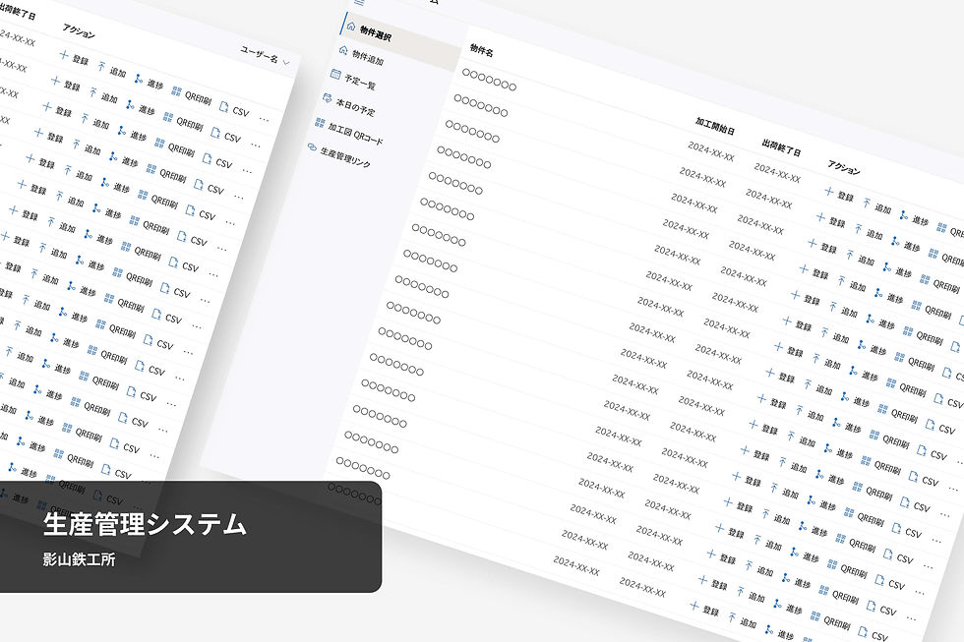Click the CSV file icon in the left window's first row
The image size is (964, 642).
click(224, 106)
